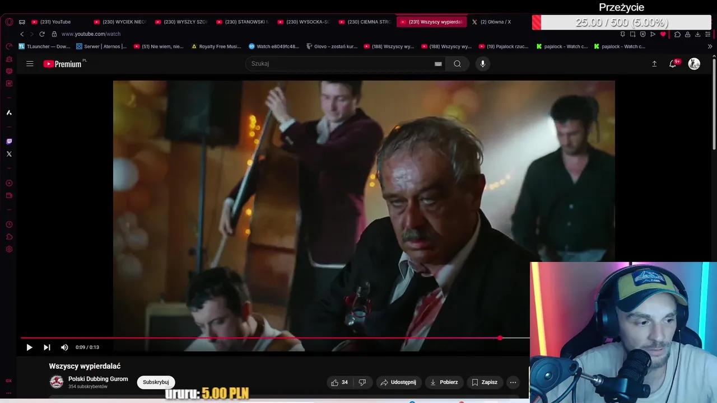Switch to WYSZŁY SZOK tab
Viewport: 717px width, 403px height.
(181, 22)
